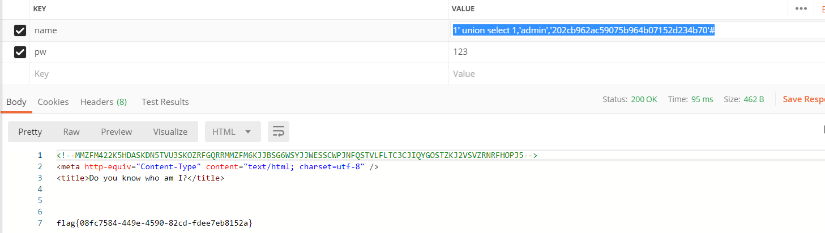Click line number 7 in the gutter
The width and height of the screenshot is (825, 233).
pos(40,223)
